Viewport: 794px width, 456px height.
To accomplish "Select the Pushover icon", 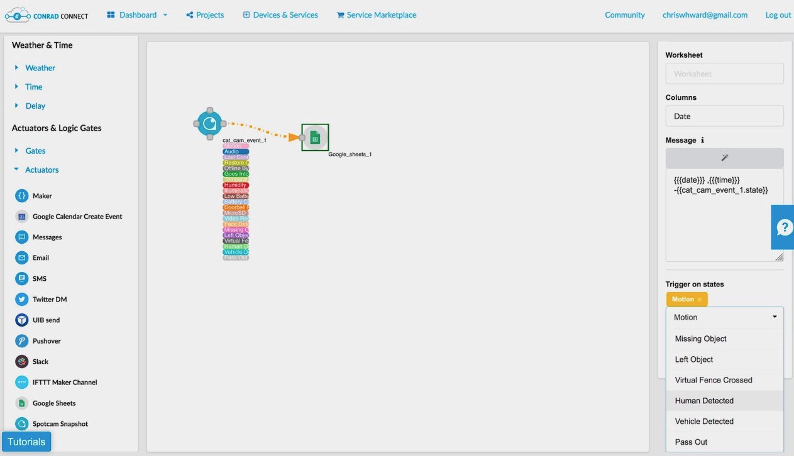I will 22,341.
